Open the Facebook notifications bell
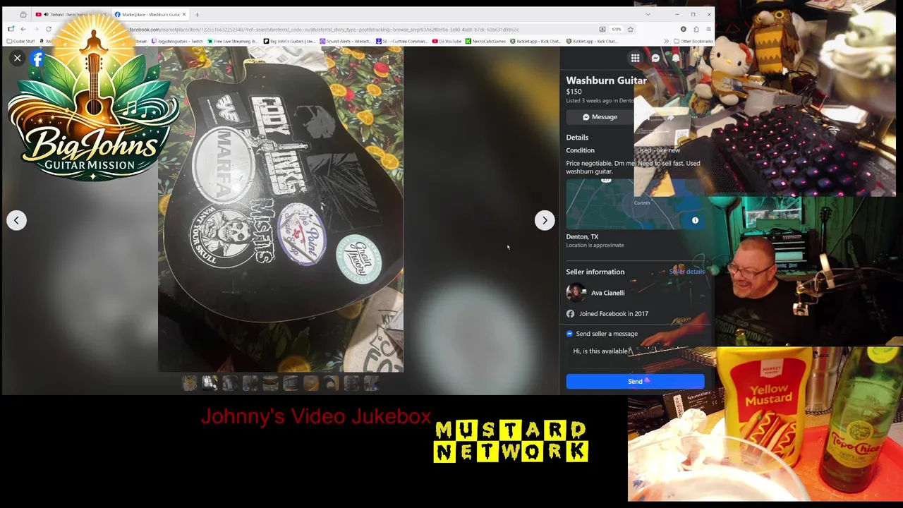The image size is (903, 508). click(675, 59)
